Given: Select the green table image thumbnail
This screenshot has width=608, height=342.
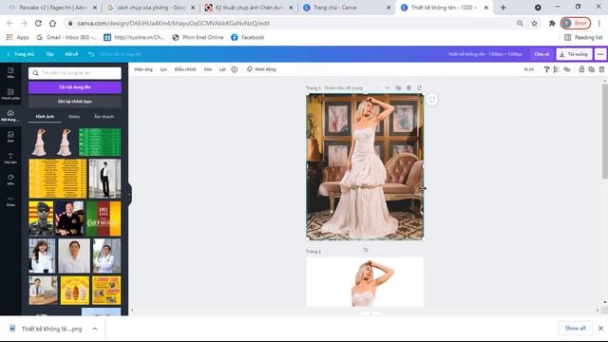Looking at the screenshot, I should tap(100, 142).
